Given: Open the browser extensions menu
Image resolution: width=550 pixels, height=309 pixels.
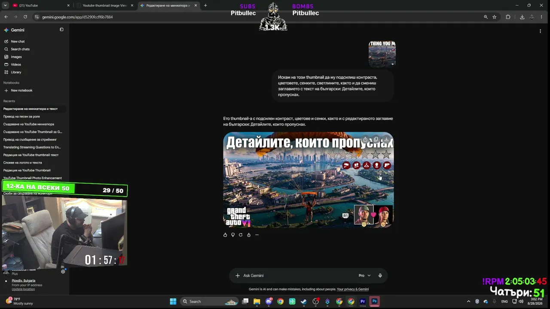Looking at the screenshot, I should [x=508, y=17].
